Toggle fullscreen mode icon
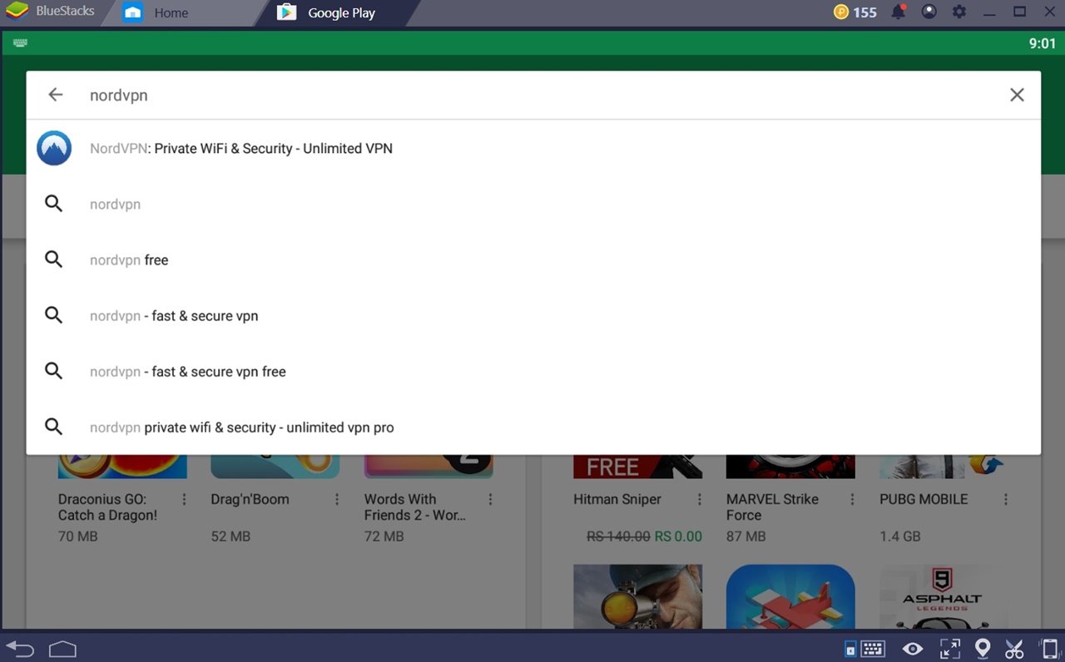This screenshot has width=1065, height=662. (x=949, y=649)
